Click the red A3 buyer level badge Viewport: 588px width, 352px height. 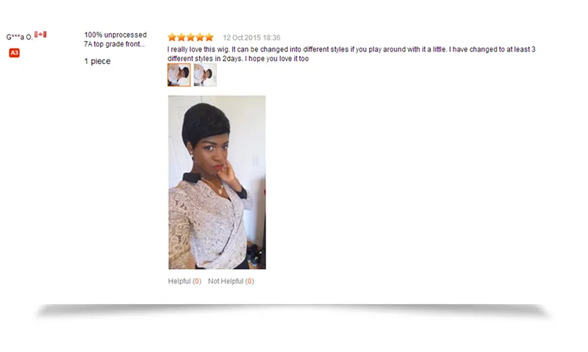click(x=14, y=53)
